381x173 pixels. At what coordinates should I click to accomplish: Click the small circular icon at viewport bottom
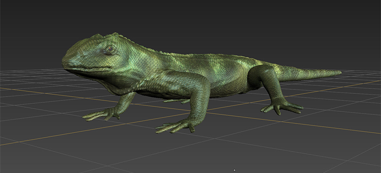point(234,170)
